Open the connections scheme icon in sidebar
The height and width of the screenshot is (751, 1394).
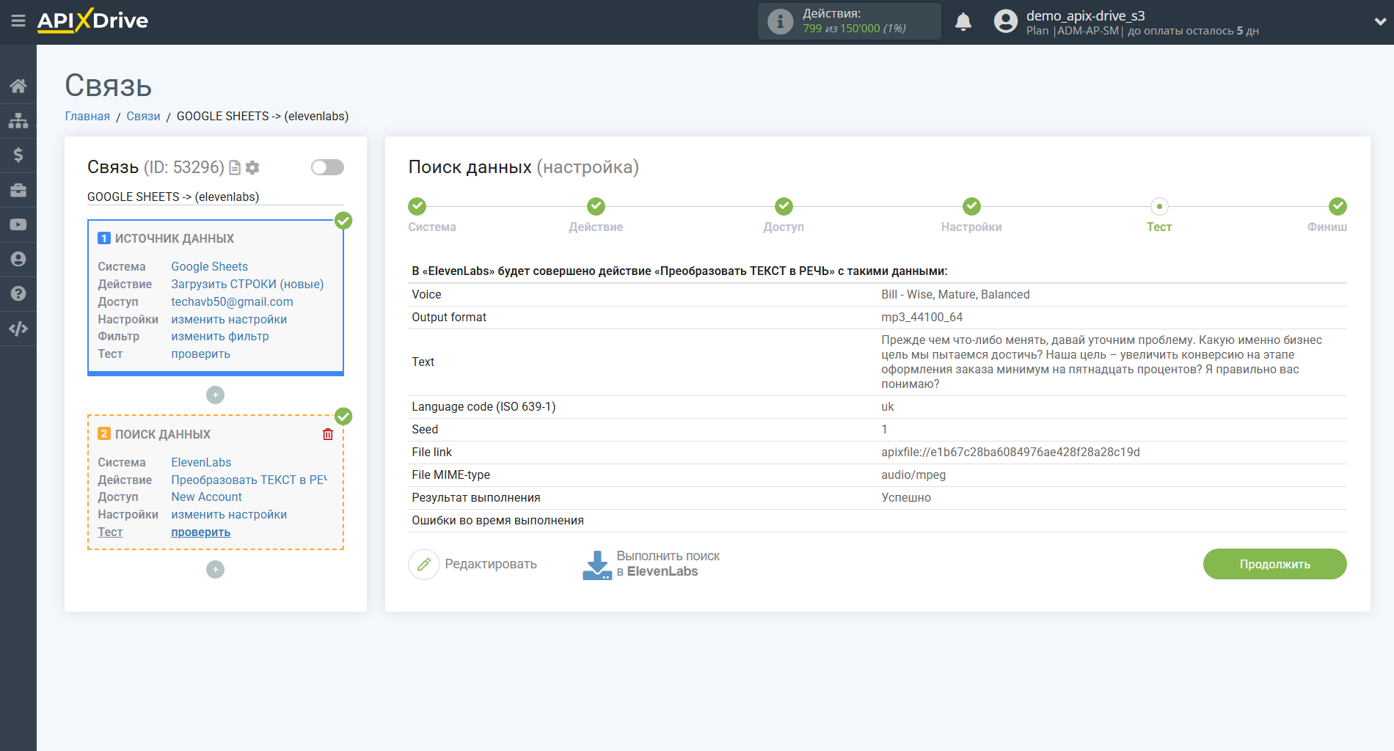(x=18, y=120)
